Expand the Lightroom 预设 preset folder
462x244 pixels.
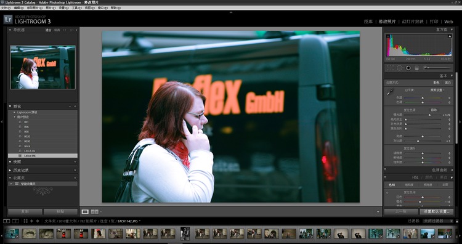pos(14,112)
